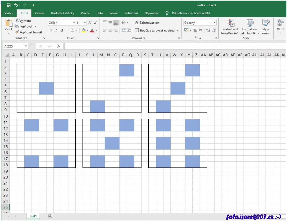The height and width of the screenshot is (222, 287).
Task: Add new sheet with plus icon
Action: click(50, 216)
